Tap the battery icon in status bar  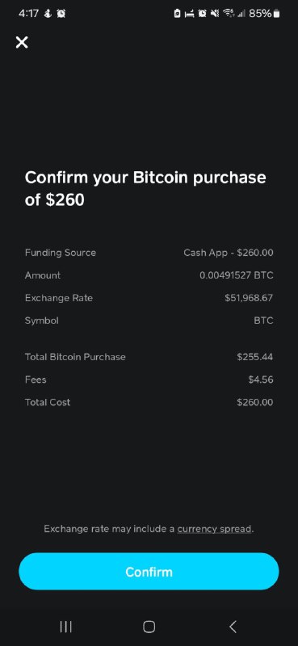pos(276,14)
